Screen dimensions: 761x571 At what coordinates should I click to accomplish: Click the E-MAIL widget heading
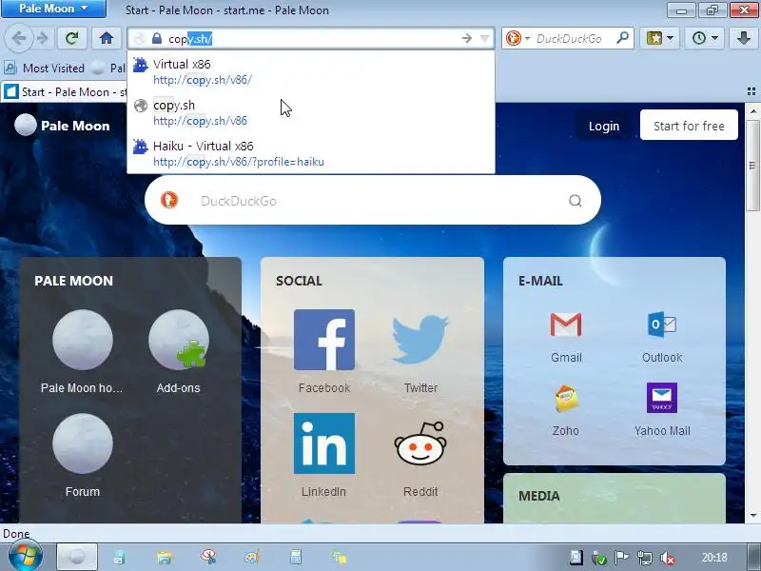[540, 281]
